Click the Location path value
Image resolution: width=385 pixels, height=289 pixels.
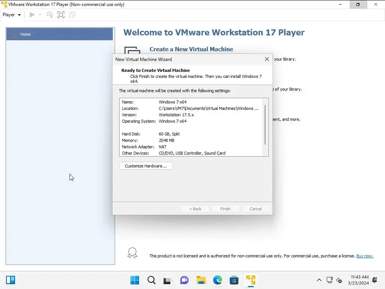coord(208,108)
